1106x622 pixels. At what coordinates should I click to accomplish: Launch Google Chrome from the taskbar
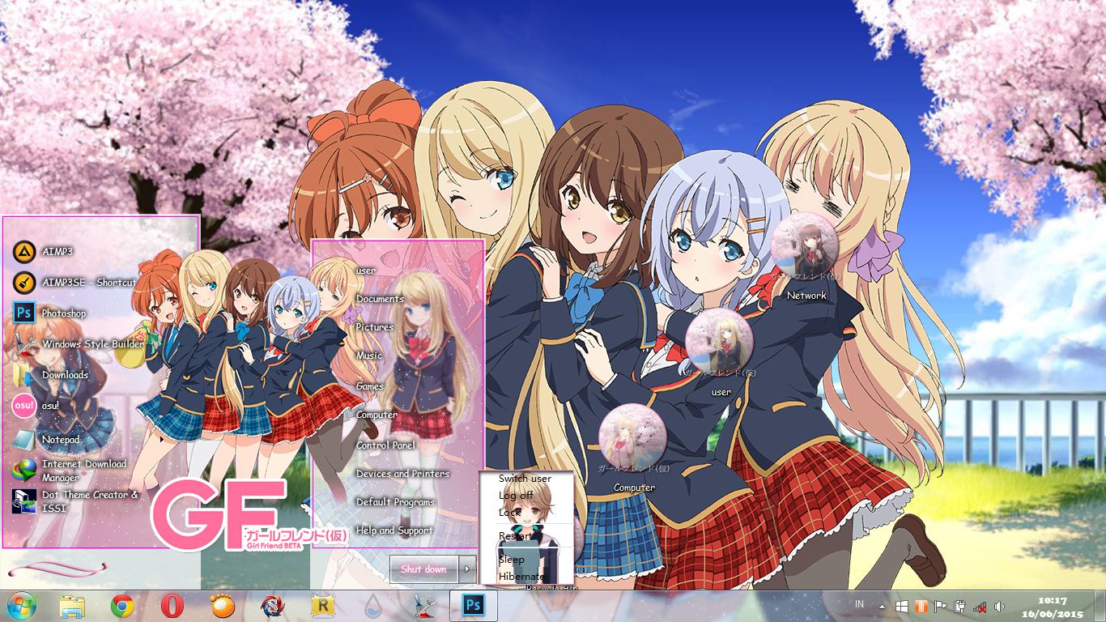point(122,606)
